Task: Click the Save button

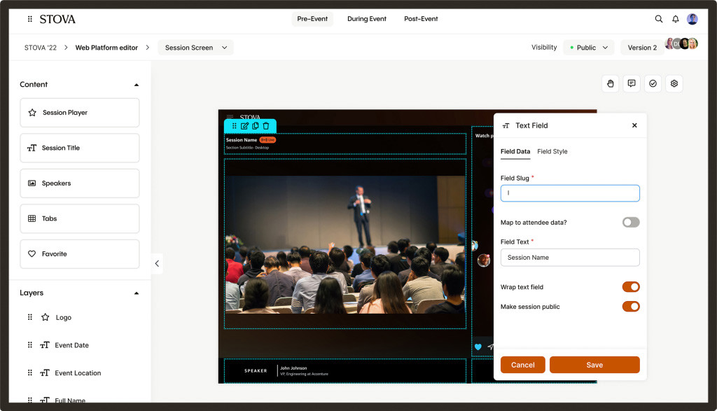Action: coord(594,365)
